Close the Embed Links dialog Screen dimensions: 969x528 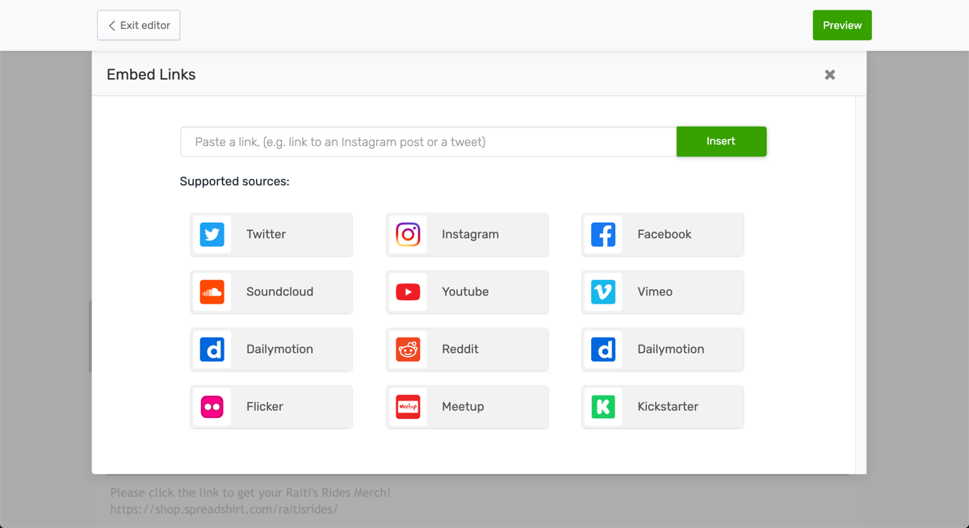point(829,74)
